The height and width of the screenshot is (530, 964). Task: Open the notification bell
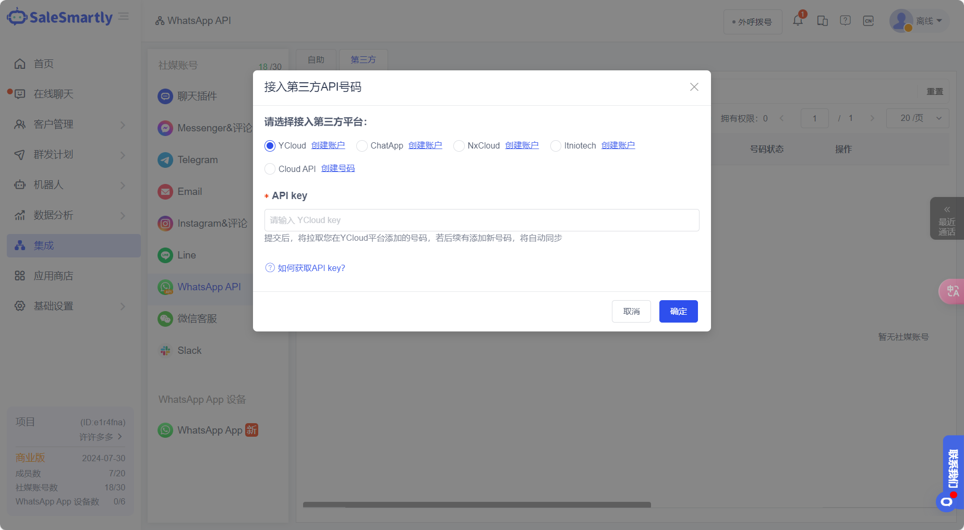click(x=798, y=21)
